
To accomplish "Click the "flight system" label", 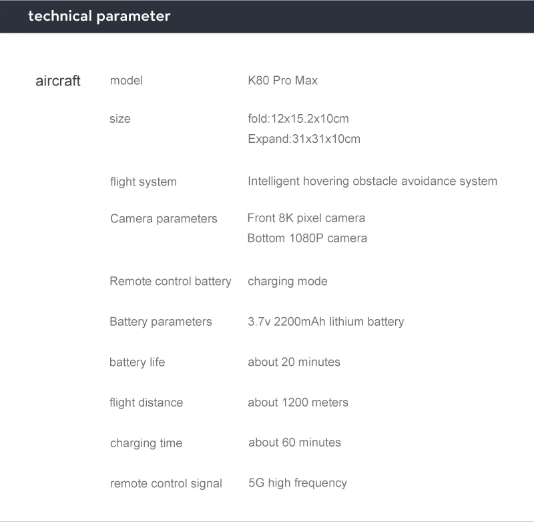I will (144, 182).
